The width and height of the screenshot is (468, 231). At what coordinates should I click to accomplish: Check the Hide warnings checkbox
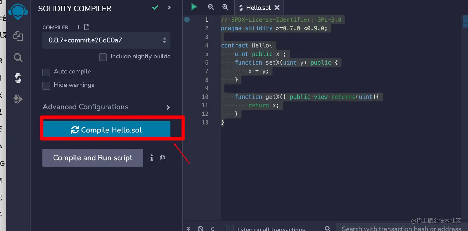coord(46,85)
